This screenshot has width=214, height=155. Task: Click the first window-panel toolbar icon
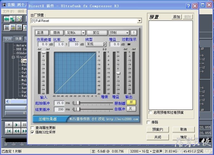tap(7, 28)
